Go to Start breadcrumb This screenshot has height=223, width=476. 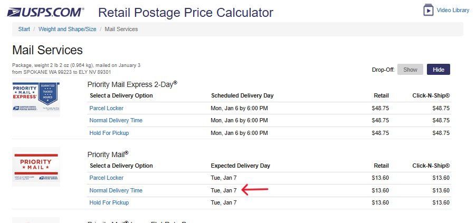click(x=24, y=29)
